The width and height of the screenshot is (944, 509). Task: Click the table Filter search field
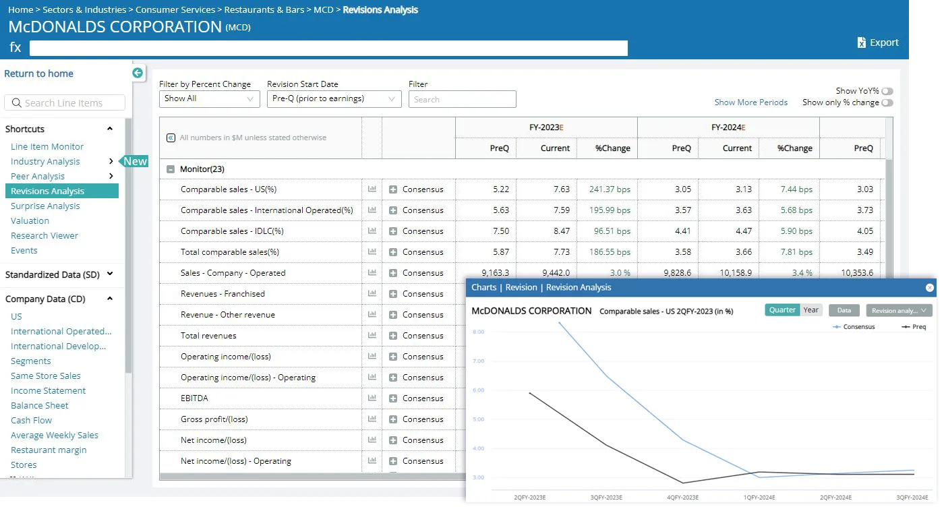463,99
